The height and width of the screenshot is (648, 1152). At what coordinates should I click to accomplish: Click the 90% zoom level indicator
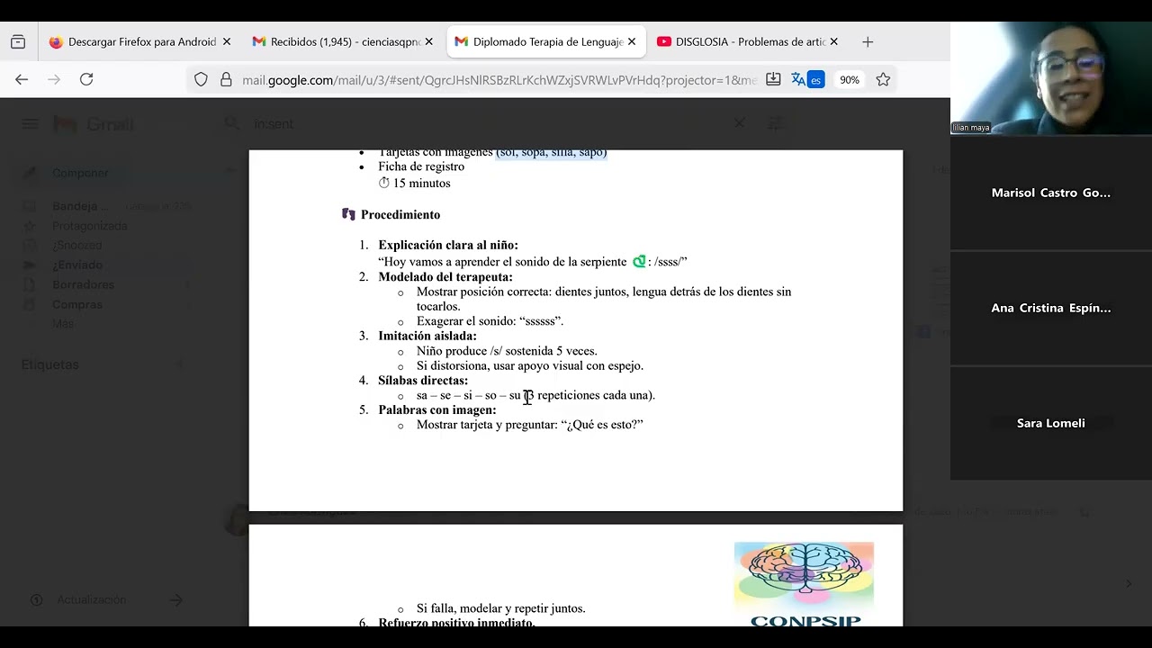[850, 79]
